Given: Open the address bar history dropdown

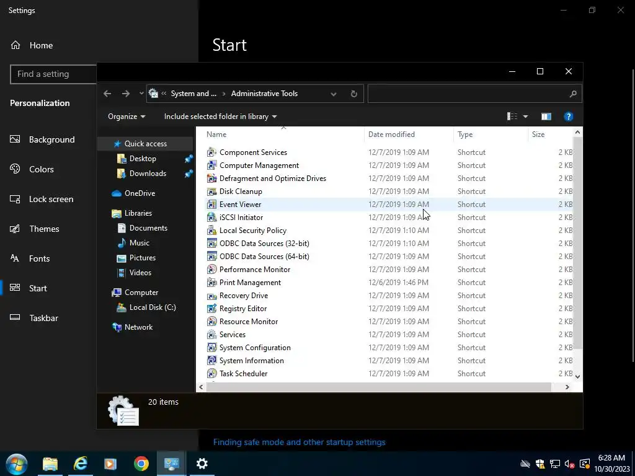Looking at the screenshot, I should pos(333,94).
